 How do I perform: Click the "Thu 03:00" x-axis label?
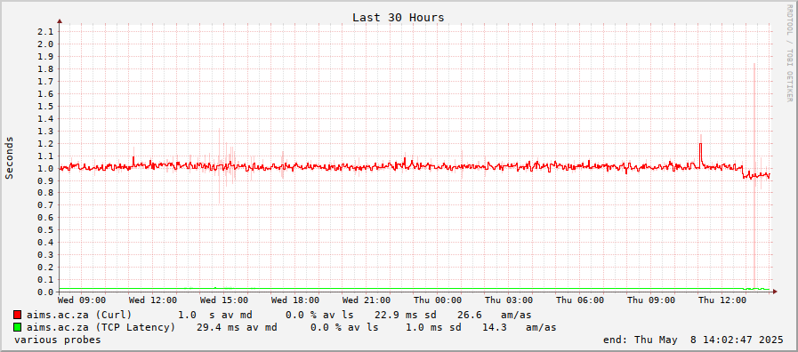[510, 300]
